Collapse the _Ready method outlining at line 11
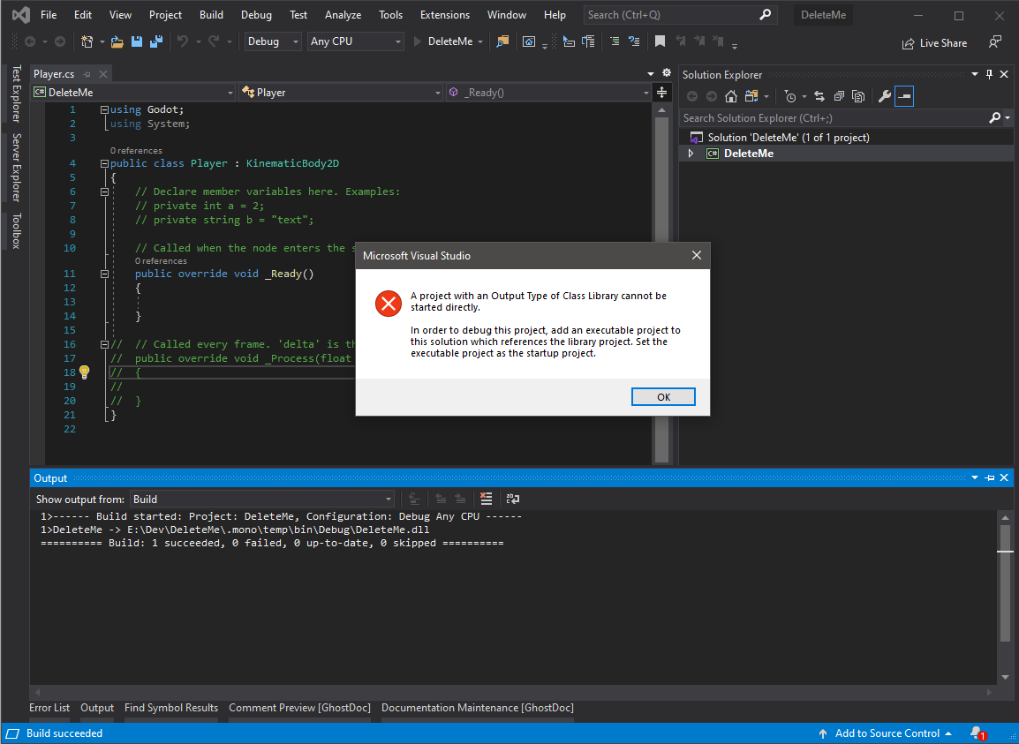 click(104, 274)
